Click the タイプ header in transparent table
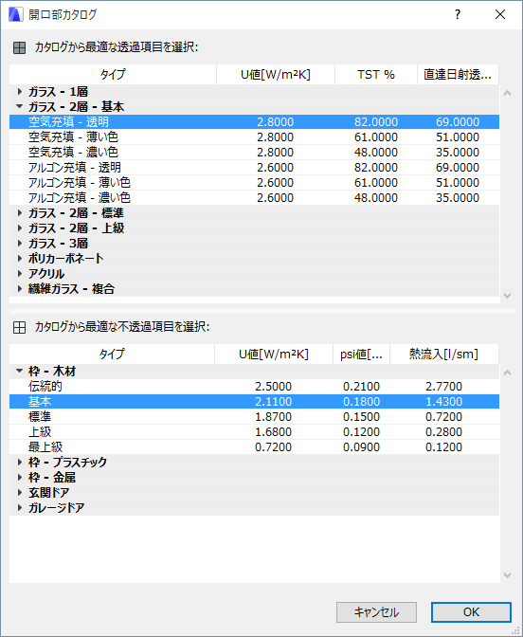The width and height of the screenshot is (523, 637). pos(113,74)
